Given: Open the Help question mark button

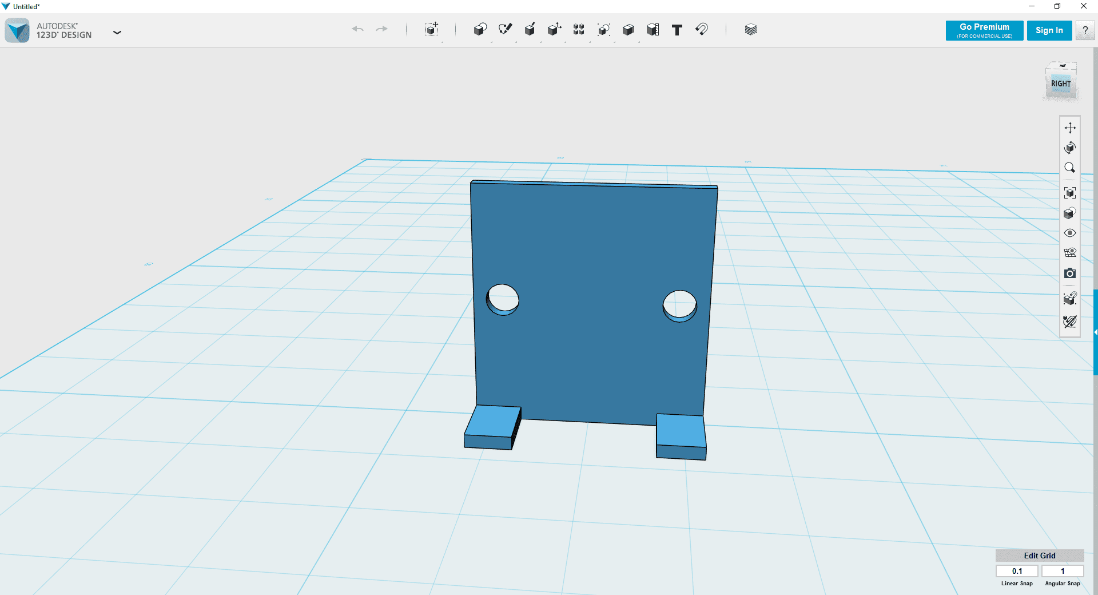Looking at the screenshot, I should click(1085, 30).
